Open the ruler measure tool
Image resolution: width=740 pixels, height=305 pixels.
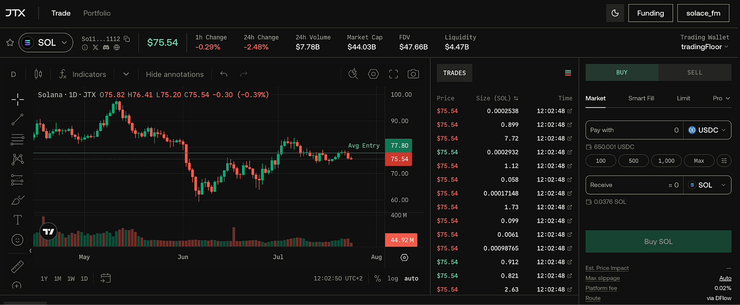click(x=17, y=266)
